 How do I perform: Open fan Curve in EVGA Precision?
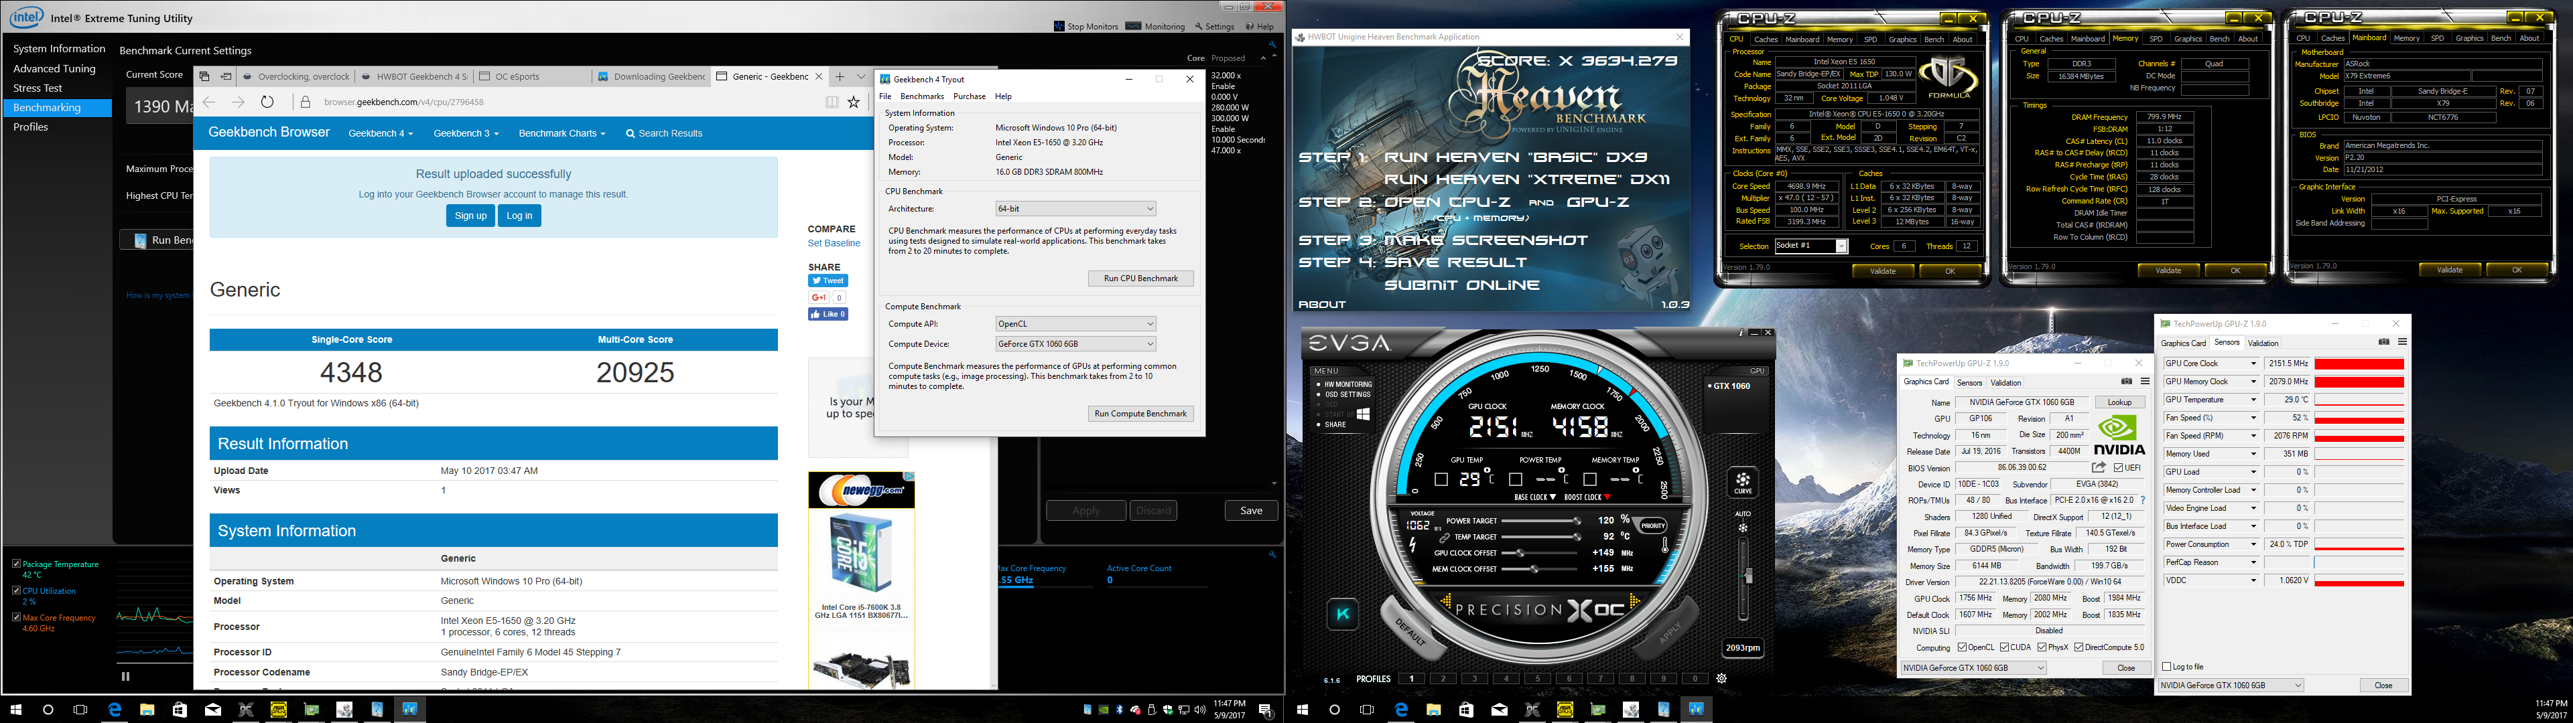pos(1743,482)
